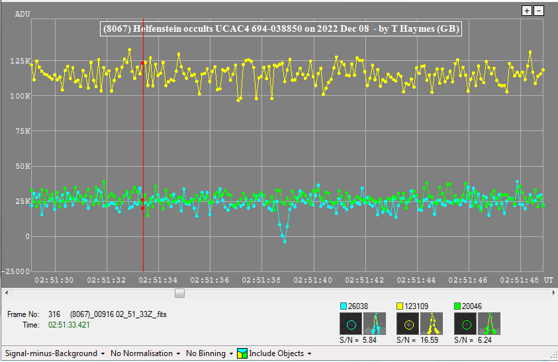Click the cyan object aperture thumbnail

click(x=350, y=324)
